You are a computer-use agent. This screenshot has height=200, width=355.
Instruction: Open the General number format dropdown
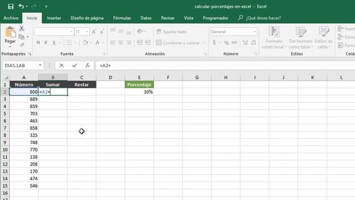pos(255,32)
